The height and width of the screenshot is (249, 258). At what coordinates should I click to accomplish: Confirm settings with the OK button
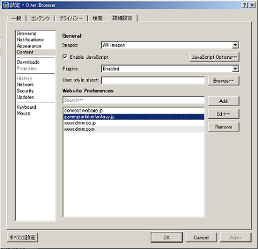point(166,238)
